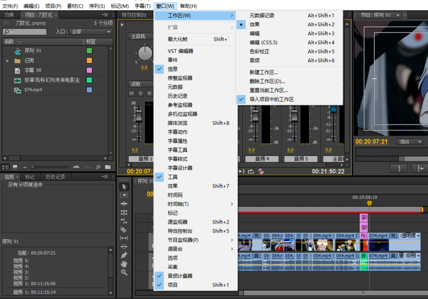Select the Hand tool
The width and height of the screenshot is (428, 299).
[124, 264]
